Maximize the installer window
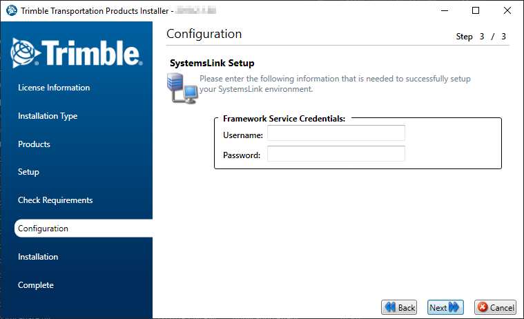This screenshot has height=319, width=524. [x=476, y=10]
